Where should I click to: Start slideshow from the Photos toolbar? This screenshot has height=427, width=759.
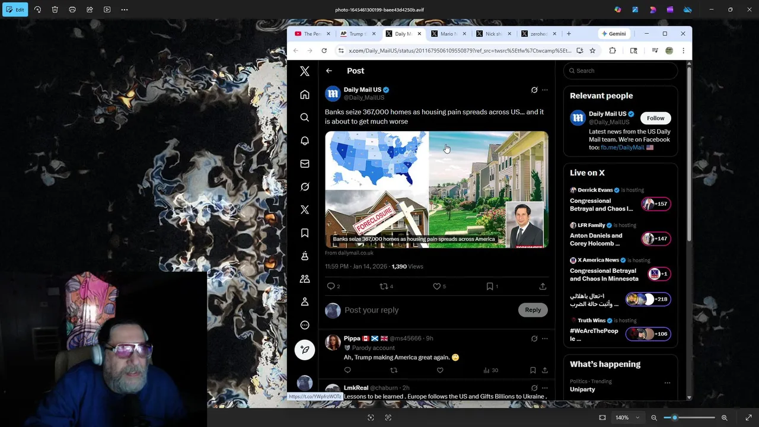(107, 9)
